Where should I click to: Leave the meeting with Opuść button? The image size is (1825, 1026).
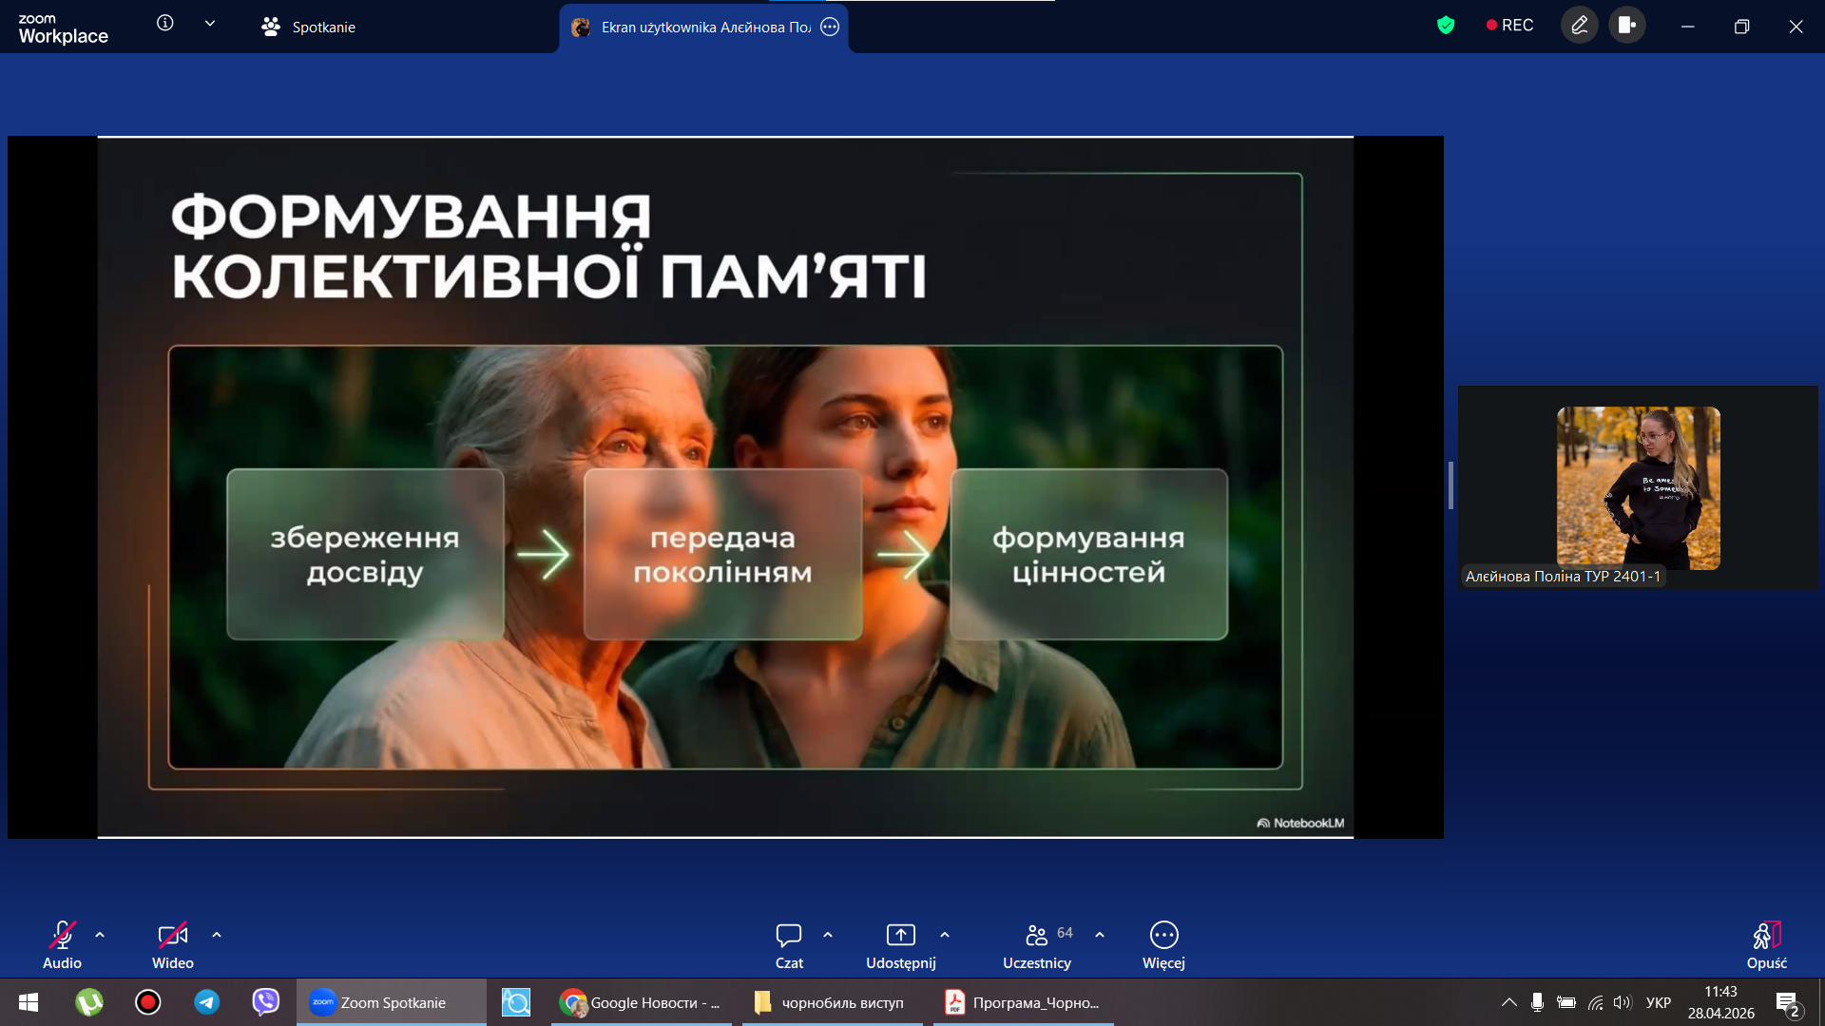(x=1766, y=945)
